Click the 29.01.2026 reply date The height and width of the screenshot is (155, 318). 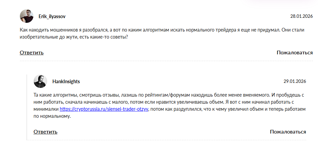pyautogui.click(x=295, y=82)
